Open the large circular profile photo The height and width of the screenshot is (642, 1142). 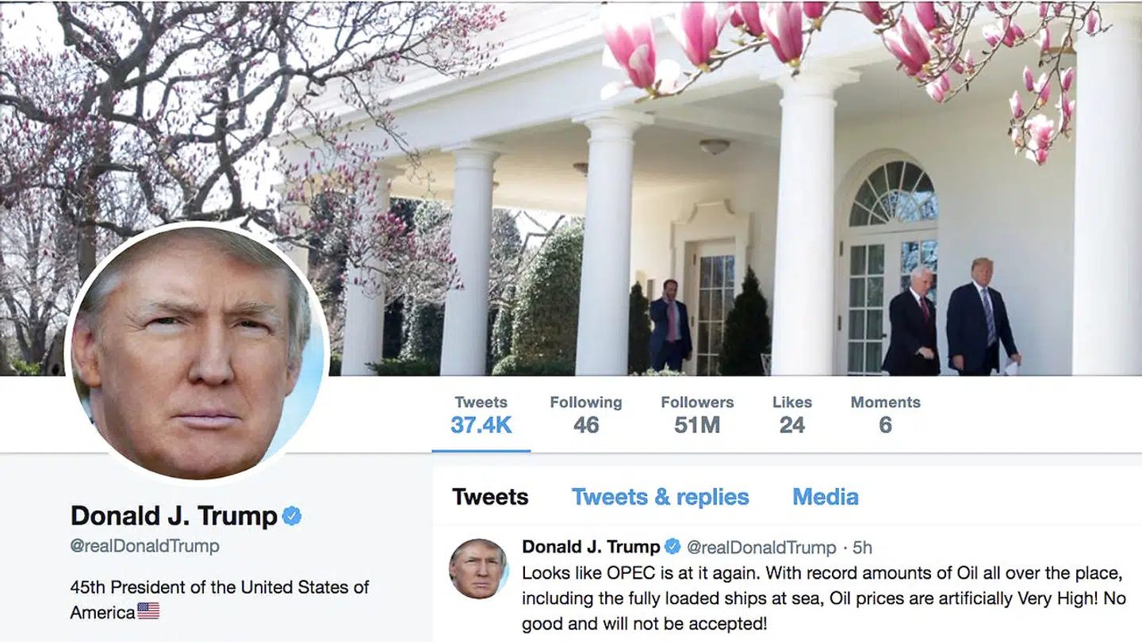[197, 353]
